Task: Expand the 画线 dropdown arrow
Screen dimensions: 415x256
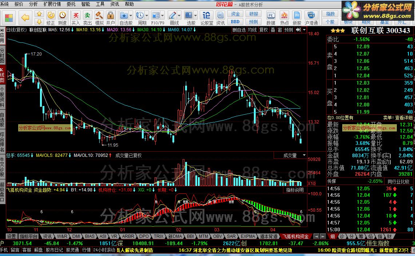Action: pos(179,15)
